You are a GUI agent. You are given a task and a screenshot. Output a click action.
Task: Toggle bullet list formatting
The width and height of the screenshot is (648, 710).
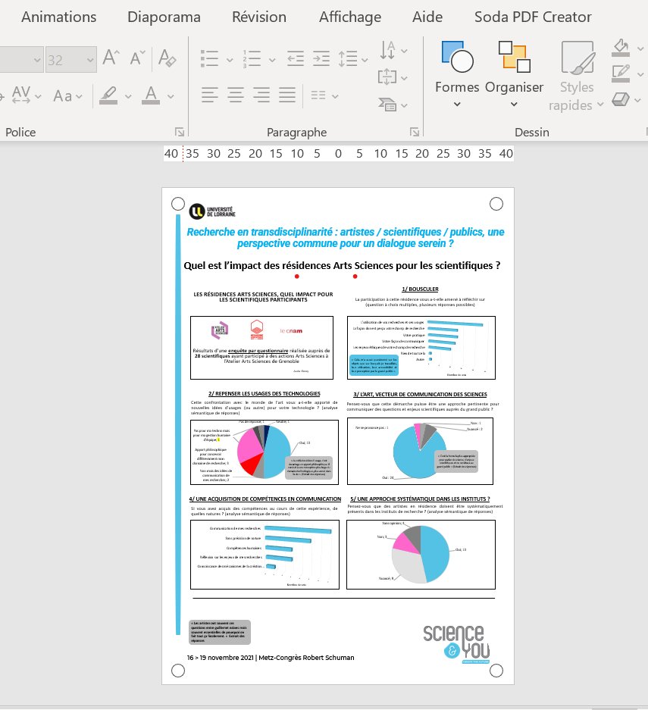point(210,59)
